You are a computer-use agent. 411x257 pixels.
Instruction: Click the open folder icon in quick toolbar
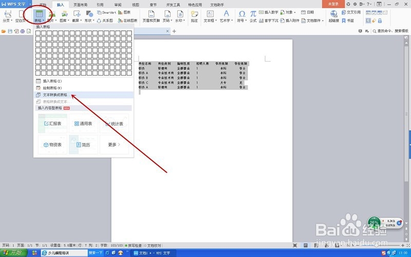[x=4, y=31]
